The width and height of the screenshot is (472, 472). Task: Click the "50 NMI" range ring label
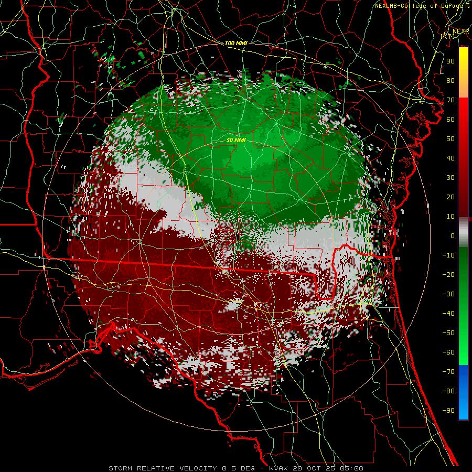tap(236, 140)
